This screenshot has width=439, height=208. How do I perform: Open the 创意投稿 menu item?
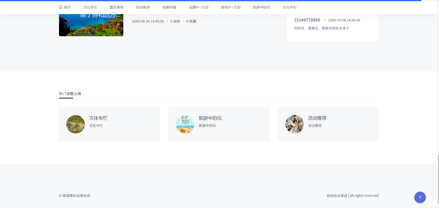[169, 7]
